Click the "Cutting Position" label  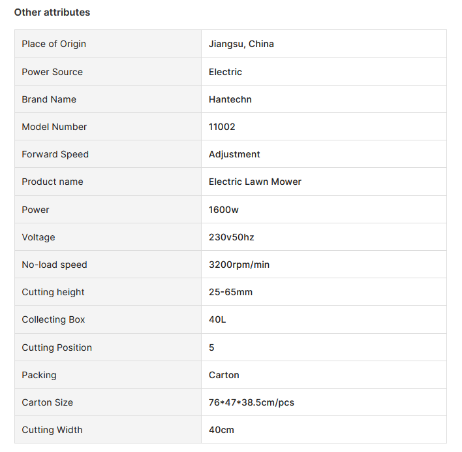(57, 347)
